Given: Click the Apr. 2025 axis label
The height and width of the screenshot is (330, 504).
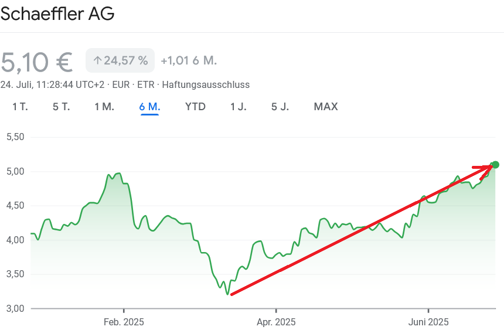Looking at the screenshot, I should click(x=276, y=322).
